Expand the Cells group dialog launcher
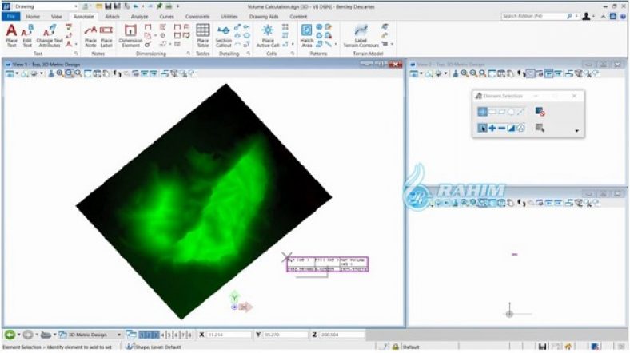 293,54
